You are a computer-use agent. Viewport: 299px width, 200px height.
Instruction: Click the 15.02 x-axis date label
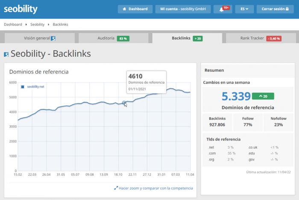tap(18, 174)
